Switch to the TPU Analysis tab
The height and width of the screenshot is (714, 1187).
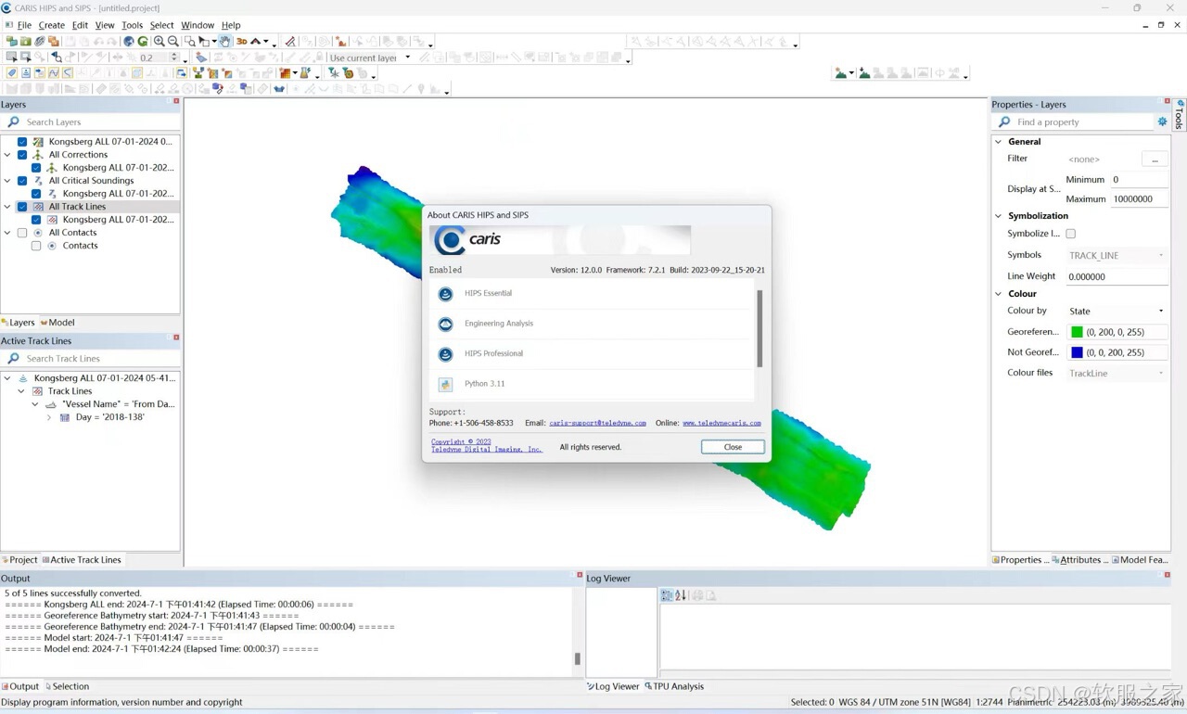[675, 687]
